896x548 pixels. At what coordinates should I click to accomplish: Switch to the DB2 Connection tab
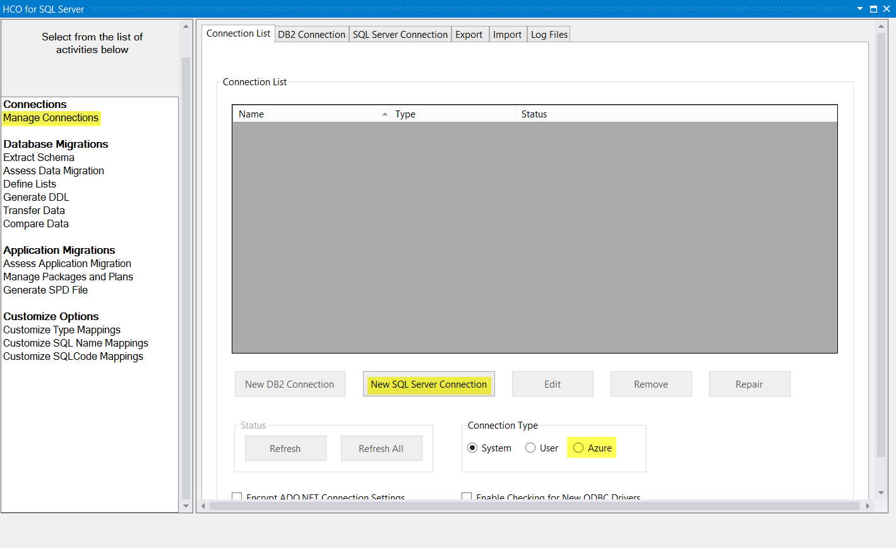[311, 35]
